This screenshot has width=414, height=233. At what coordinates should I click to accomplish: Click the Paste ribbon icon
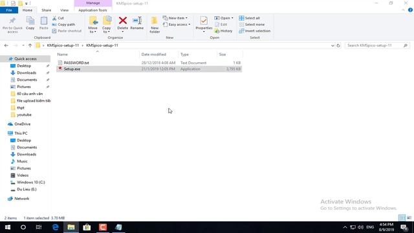click(43, 21)
